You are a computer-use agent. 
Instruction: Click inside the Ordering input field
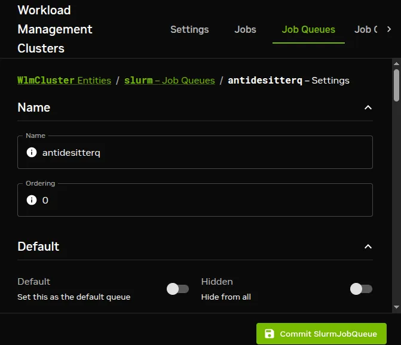pyautogui.click(x=195, y=200)
